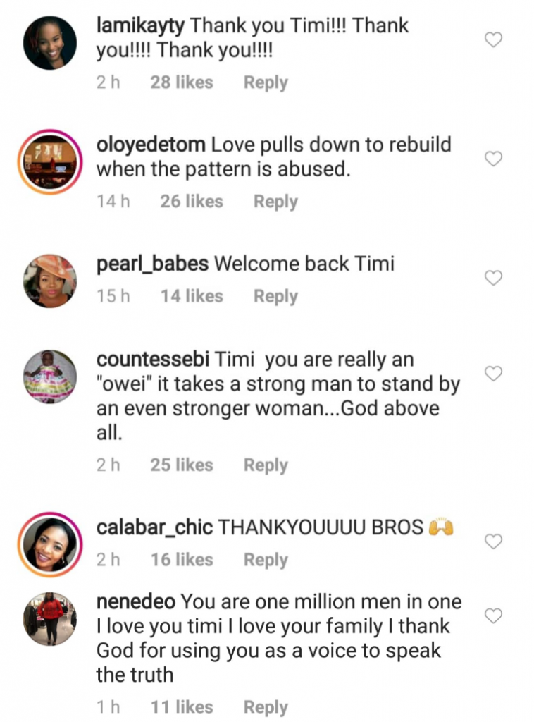View the 28 likes on lamikayty's comment
This screenshot has width=534, height=722.
coord(181,82)
